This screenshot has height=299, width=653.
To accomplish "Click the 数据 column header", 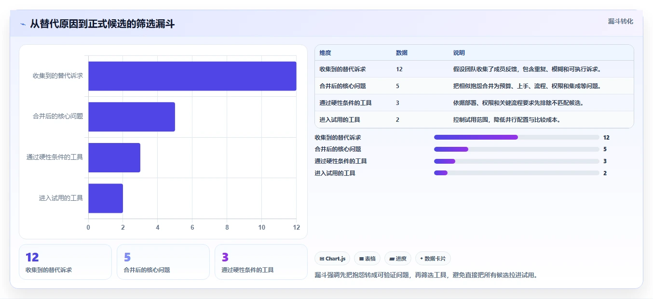I will pyautogui.click(x=402, y=53).
